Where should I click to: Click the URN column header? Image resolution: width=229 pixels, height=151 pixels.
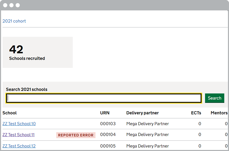pyautogui.click(x=105, y=113)
